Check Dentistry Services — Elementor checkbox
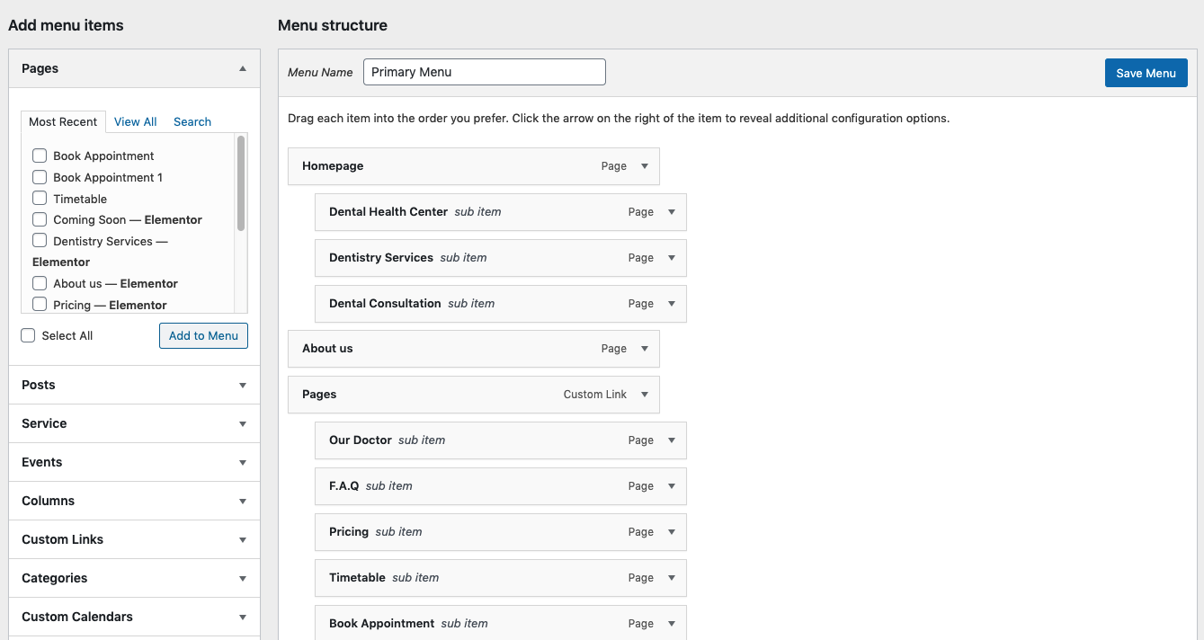The height and width of the screenshot is (640, 1204). (x=40, y=240)
